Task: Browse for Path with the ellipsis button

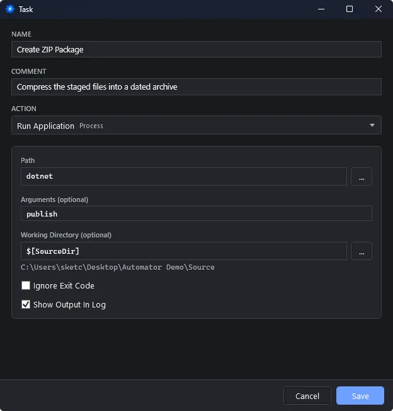Action: 362,176
